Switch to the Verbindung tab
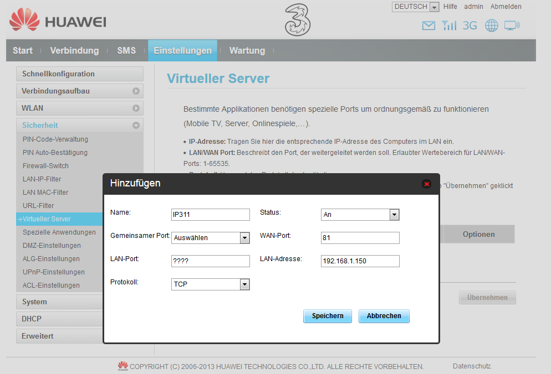This screenshot has width=551, height=374. coord(74,50)
